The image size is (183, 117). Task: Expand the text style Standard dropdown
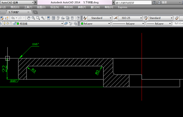110,18
